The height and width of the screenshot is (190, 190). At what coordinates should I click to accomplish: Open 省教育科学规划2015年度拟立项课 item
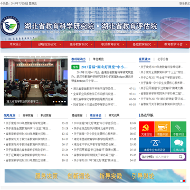[x=27, y=160]
